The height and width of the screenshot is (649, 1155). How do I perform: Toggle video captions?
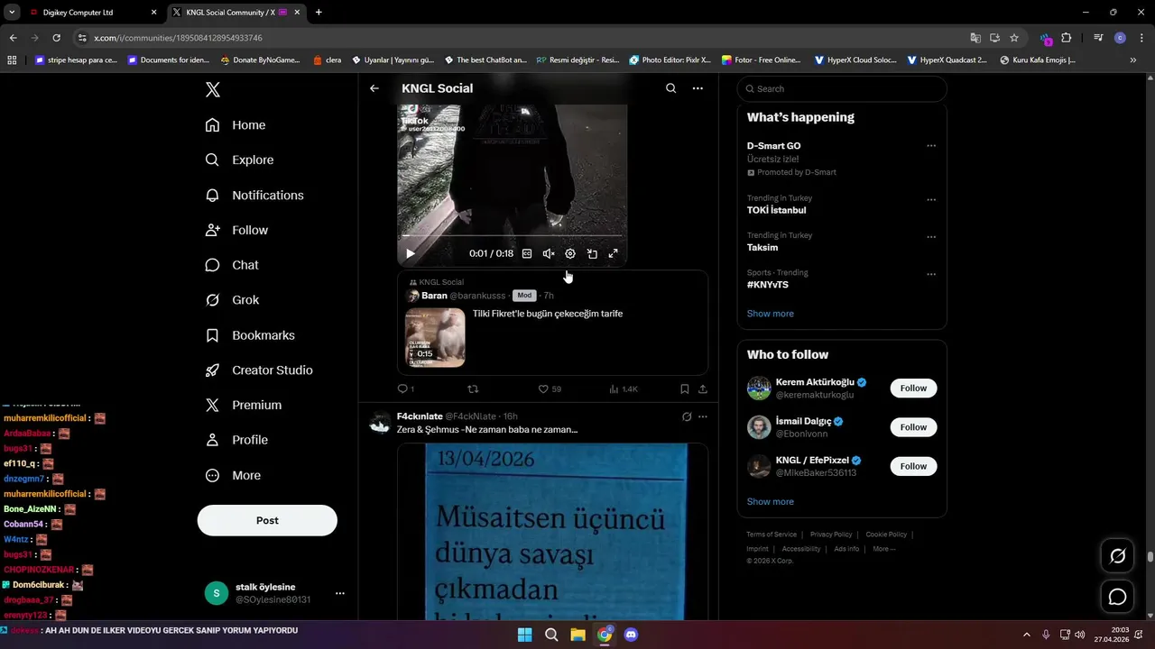tap(527, 253)
